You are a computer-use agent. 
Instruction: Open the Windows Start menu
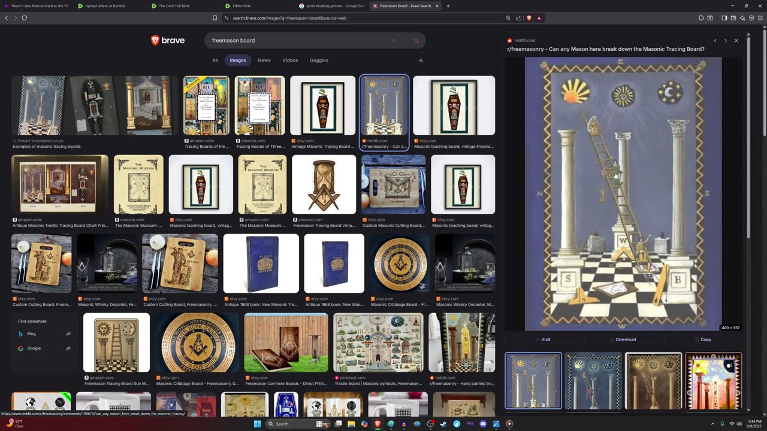(x=258, y=424)
